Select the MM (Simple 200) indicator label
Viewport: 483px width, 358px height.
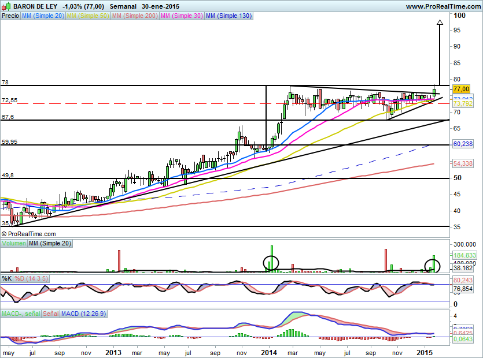(x=133, y=16)
